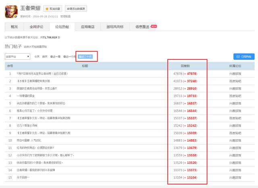Screen dimensions: 258x188
Task: Open the post title in row 13
Action: click(x=40, y=163)
